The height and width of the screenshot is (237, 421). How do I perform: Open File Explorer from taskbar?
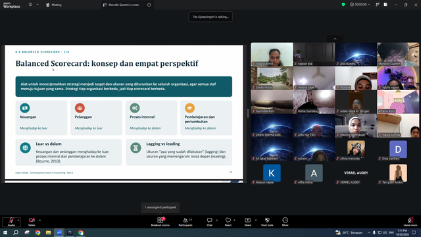(48, 232)
